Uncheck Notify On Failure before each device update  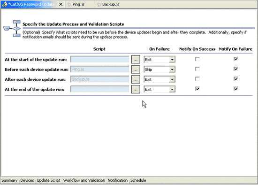pyautogui.click(x=236, y=69)
